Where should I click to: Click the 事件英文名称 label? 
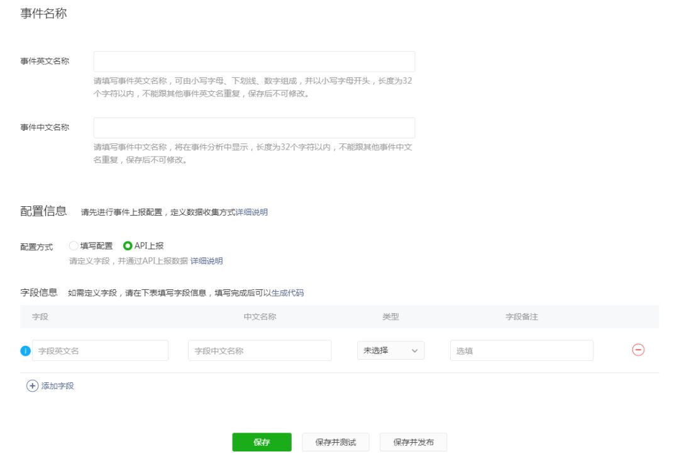(45, 61)
